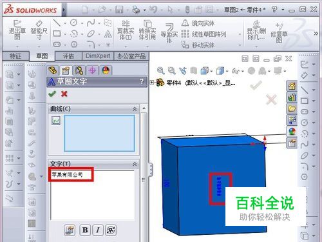This screenshot has height=242, width=322.
Task: Open the File Explorer task pane icon
Action: point(292,108)
